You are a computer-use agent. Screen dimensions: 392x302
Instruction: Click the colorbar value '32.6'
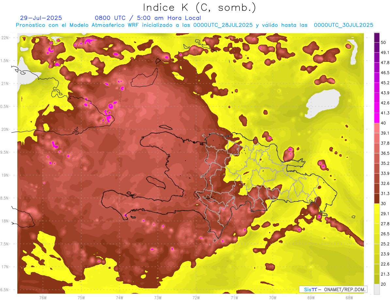coord(385,183)
